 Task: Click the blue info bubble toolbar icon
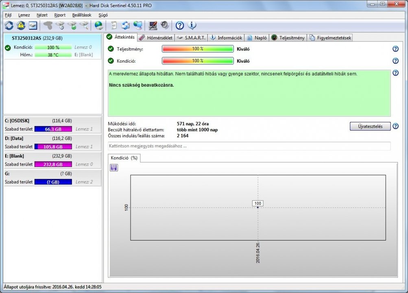coord(192,25)
